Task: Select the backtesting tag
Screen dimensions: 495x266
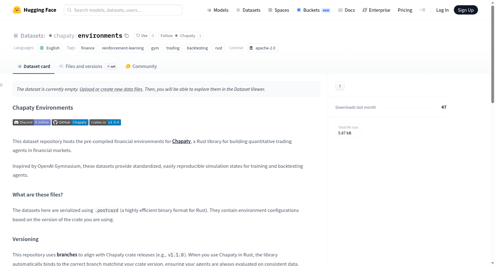Action: point(197,48)
